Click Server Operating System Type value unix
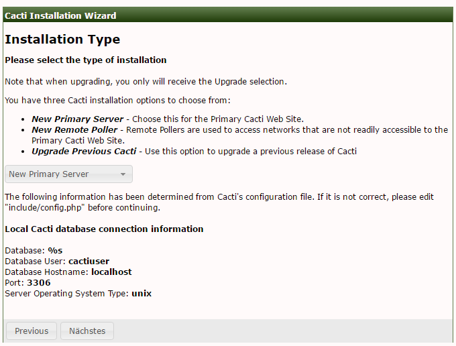This screenshot has width=456, height=346. (141, 294)
